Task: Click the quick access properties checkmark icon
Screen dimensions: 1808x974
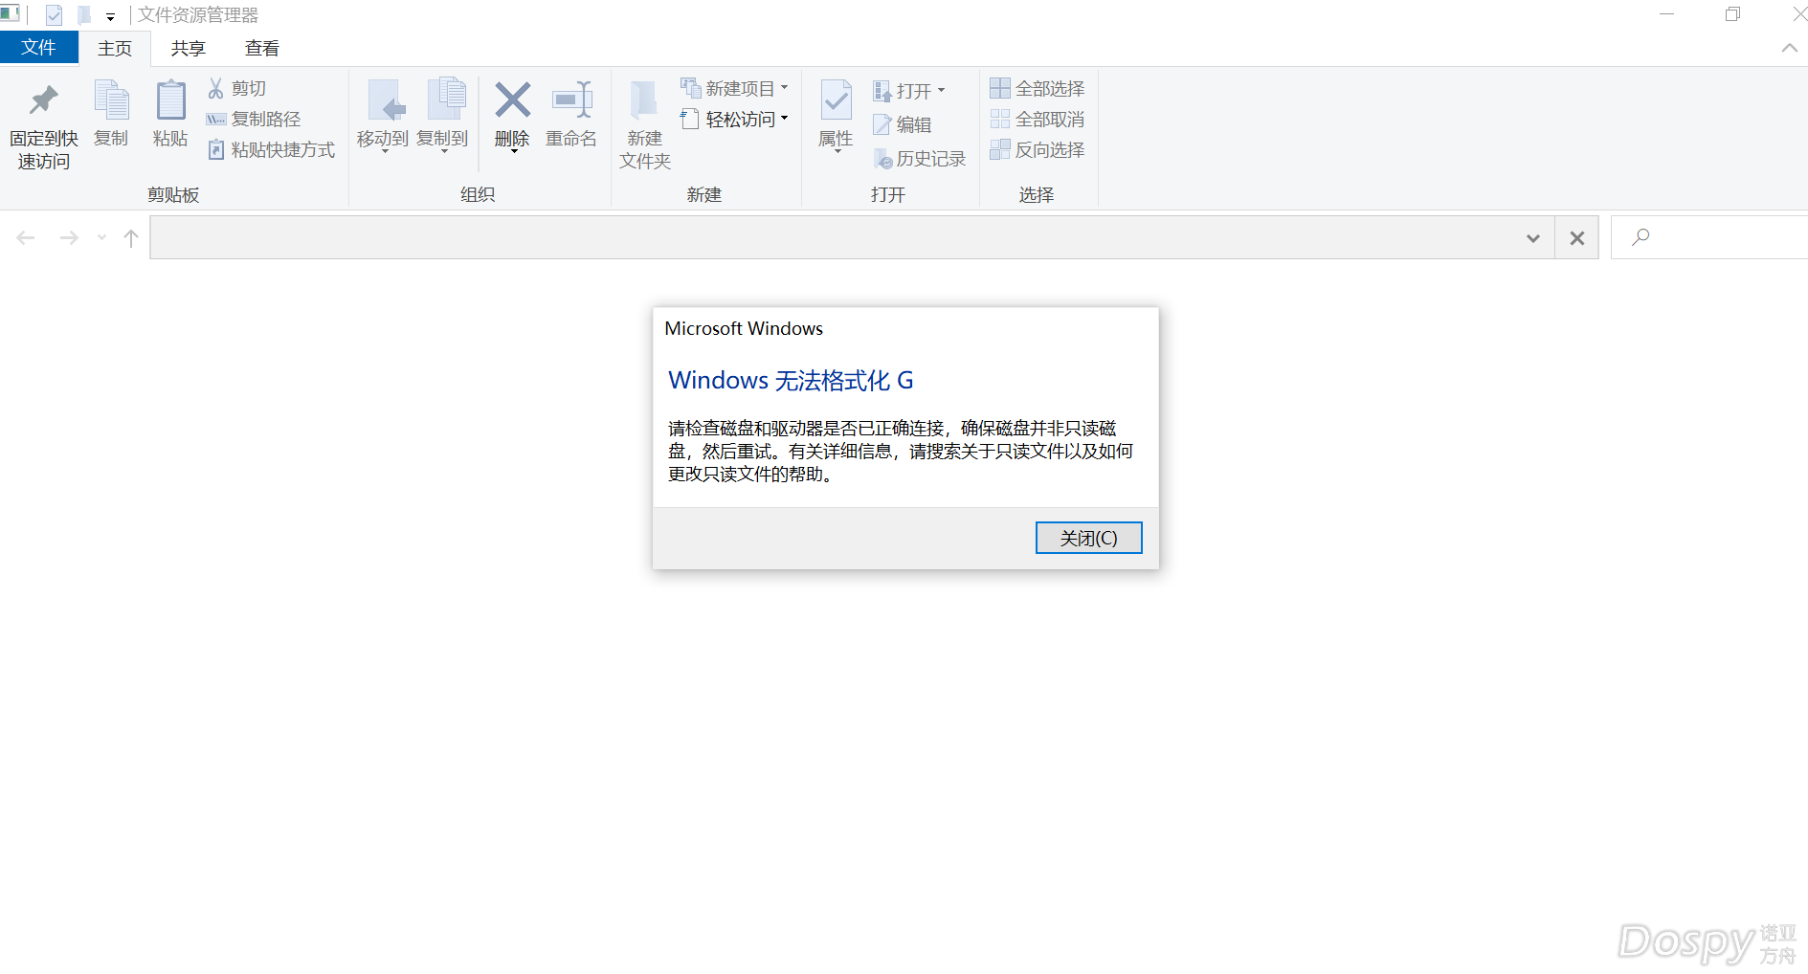Action: coord(55,15)
